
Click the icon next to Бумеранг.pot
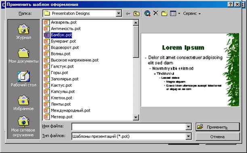click(46, 41)
